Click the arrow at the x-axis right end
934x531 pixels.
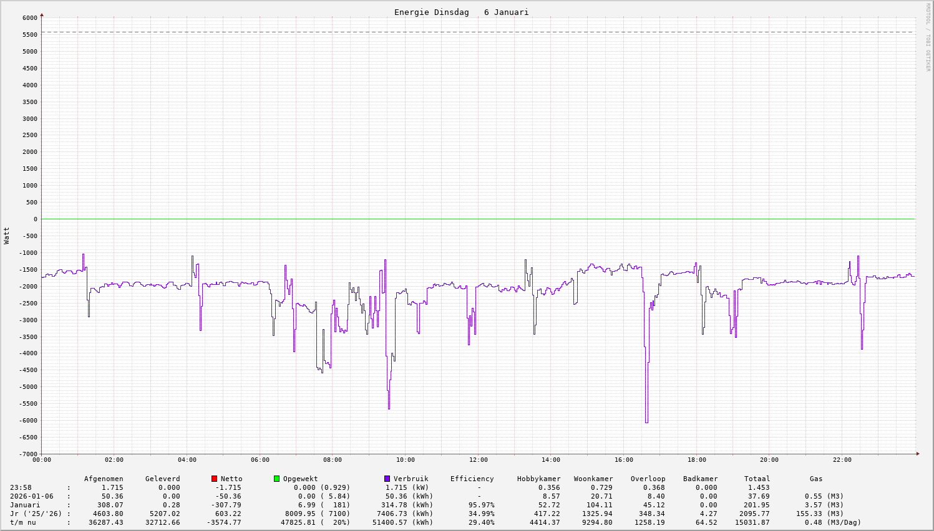(x=918, y=454)
